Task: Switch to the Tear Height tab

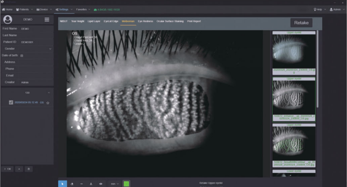Action: pyautogui.click(x=77, y=21)
